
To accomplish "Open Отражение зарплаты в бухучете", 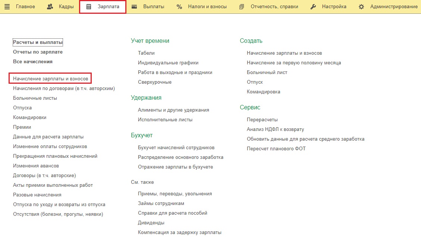I will tap(175, 167).
